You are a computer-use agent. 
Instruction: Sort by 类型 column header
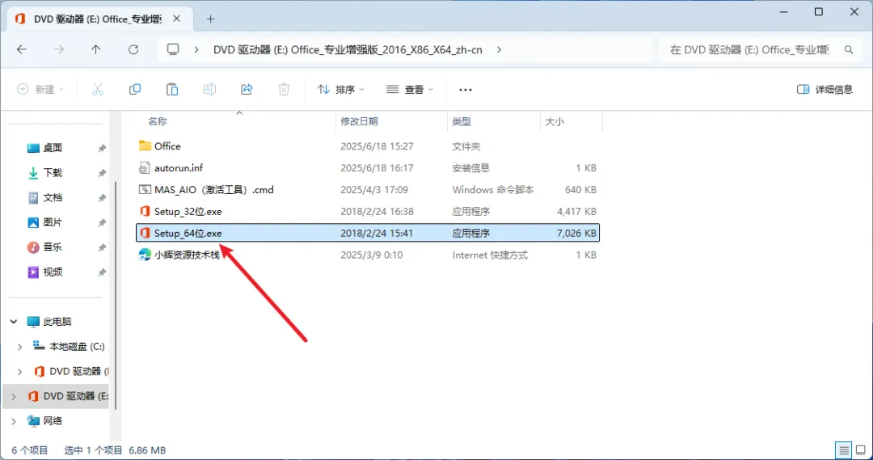(462, 121)
